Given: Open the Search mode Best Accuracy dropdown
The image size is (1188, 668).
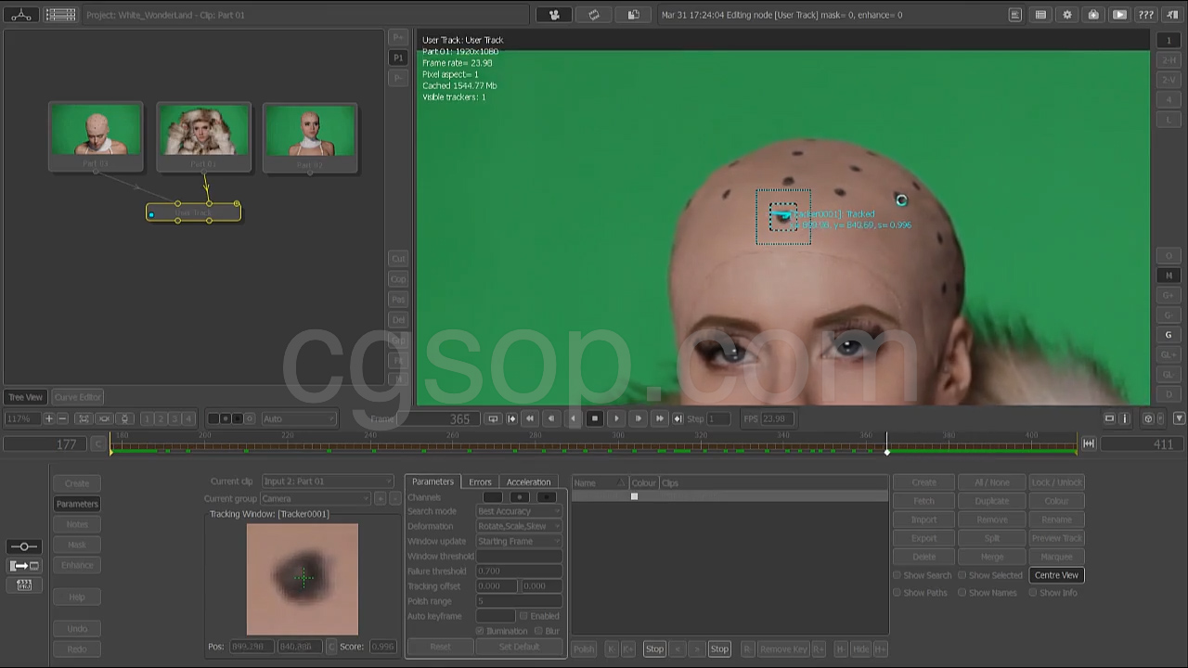Looking at the screenshot, I should click(519, 511).
